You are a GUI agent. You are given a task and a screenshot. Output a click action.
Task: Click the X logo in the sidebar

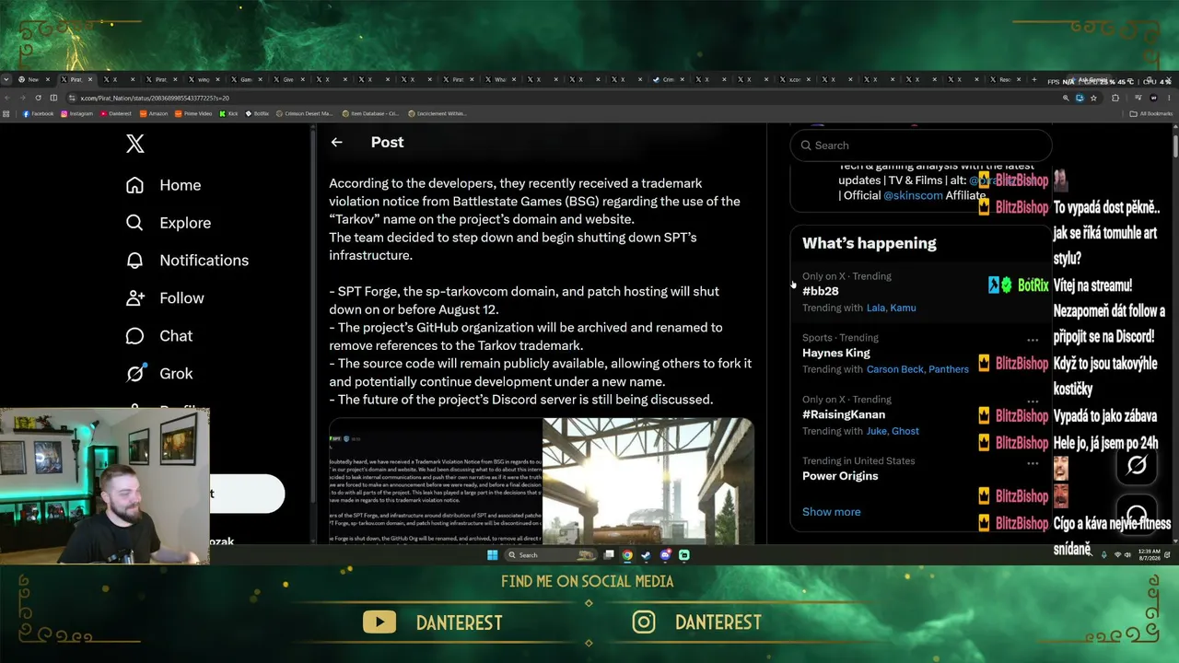(x=135, y=144)
